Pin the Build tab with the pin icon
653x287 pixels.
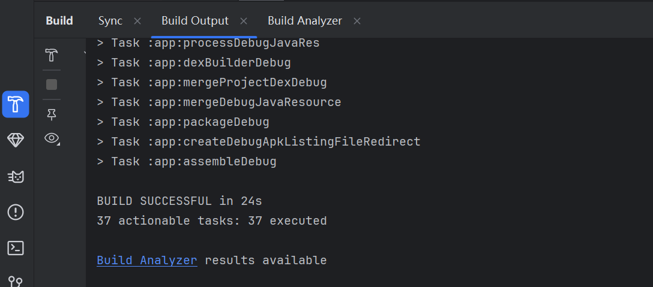[52, 113]
